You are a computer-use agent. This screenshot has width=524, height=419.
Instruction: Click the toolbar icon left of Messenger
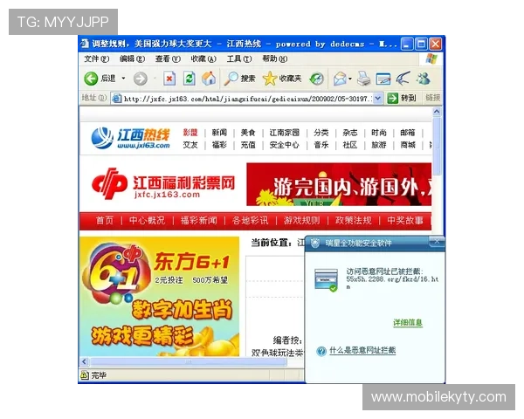click(403, 79)
